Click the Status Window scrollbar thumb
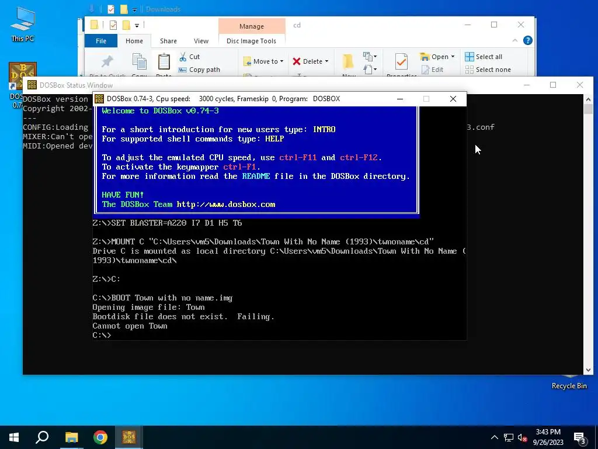The width and height of the screenshot is (598, 449). click(588, 109)
